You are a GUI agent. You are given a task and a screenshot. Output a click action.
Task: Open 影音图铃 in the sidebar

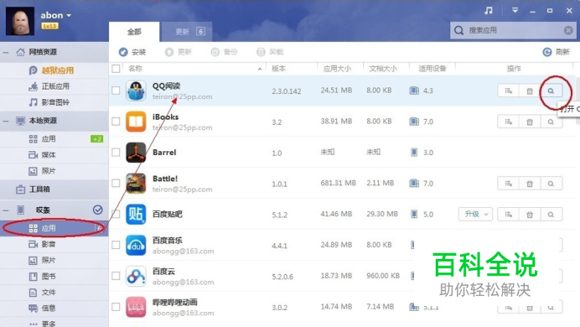[x=54, y=102]
